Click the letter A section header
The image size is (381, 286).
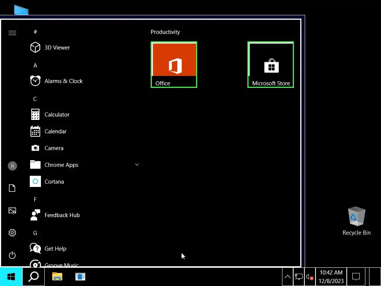point(35,66)
